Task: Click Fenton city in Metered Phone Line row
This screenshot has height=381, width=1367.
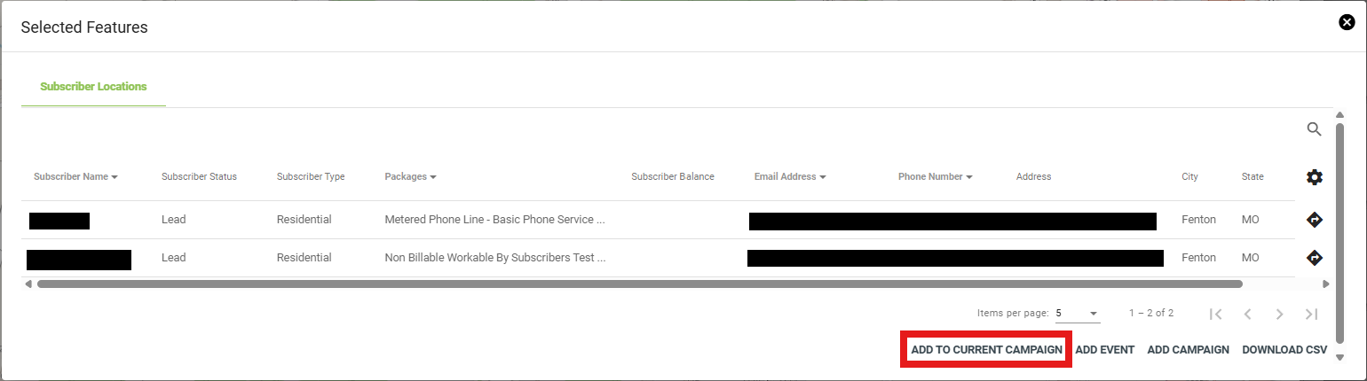Action: pos(1198,220)
